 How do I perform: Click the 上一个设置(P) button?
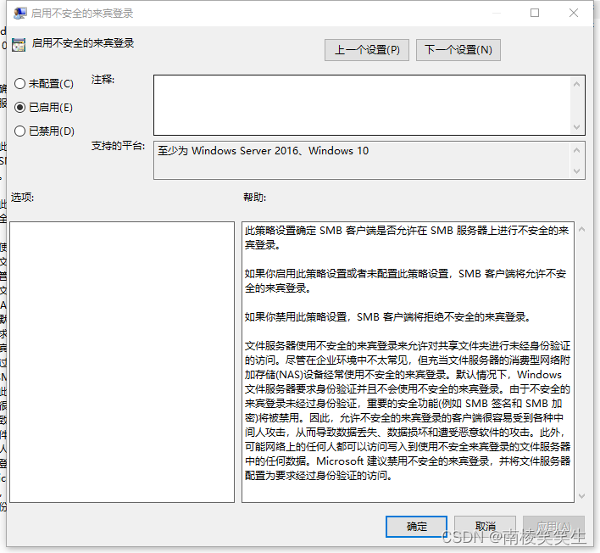click(367, 50)
